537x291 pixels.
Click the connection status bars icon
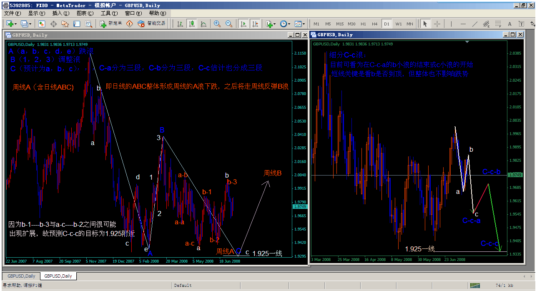tap(475, 286)
